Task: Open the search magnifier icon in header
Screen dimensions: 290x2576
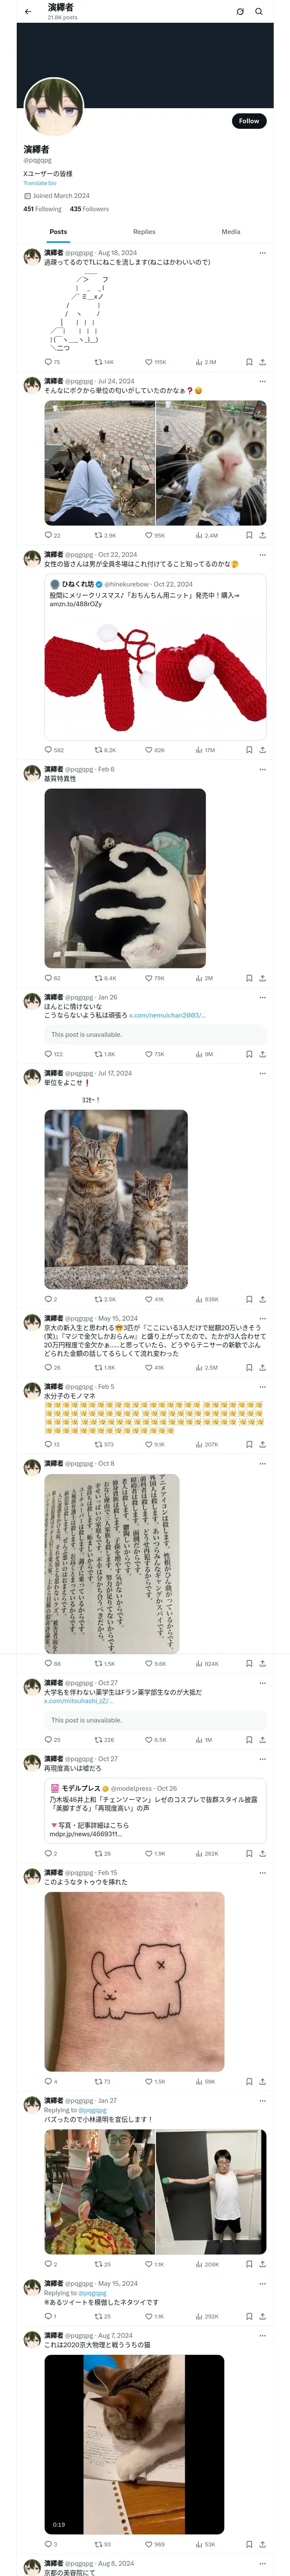Action: coord(259,11)
